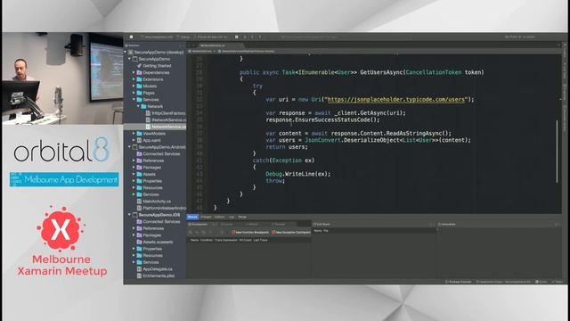570x321 pixels.
Task: Click Packages folder icon in Android project
Action: (139, 168)
